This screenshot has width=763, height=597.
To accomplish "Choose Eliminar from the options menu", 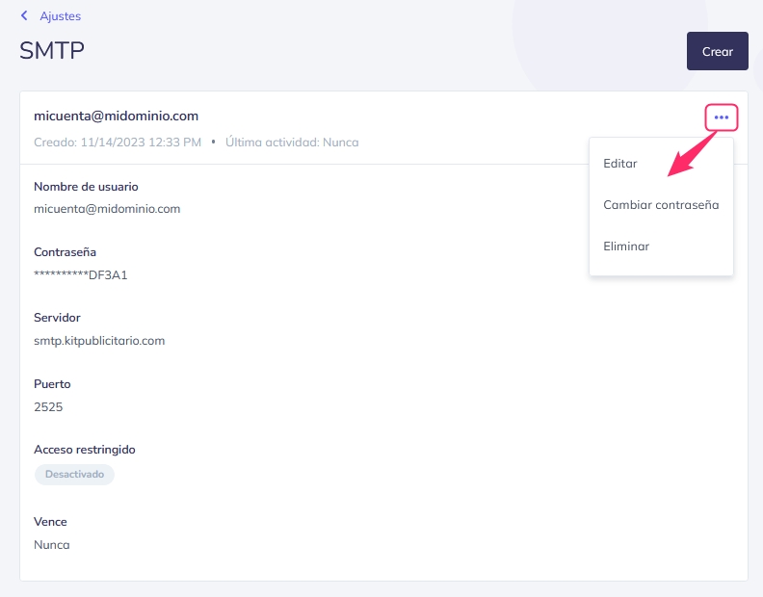I will (x=626, y=247).
